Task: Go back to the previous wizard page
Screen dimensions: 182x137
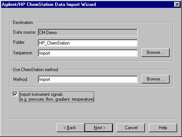Action: [71, 128]
